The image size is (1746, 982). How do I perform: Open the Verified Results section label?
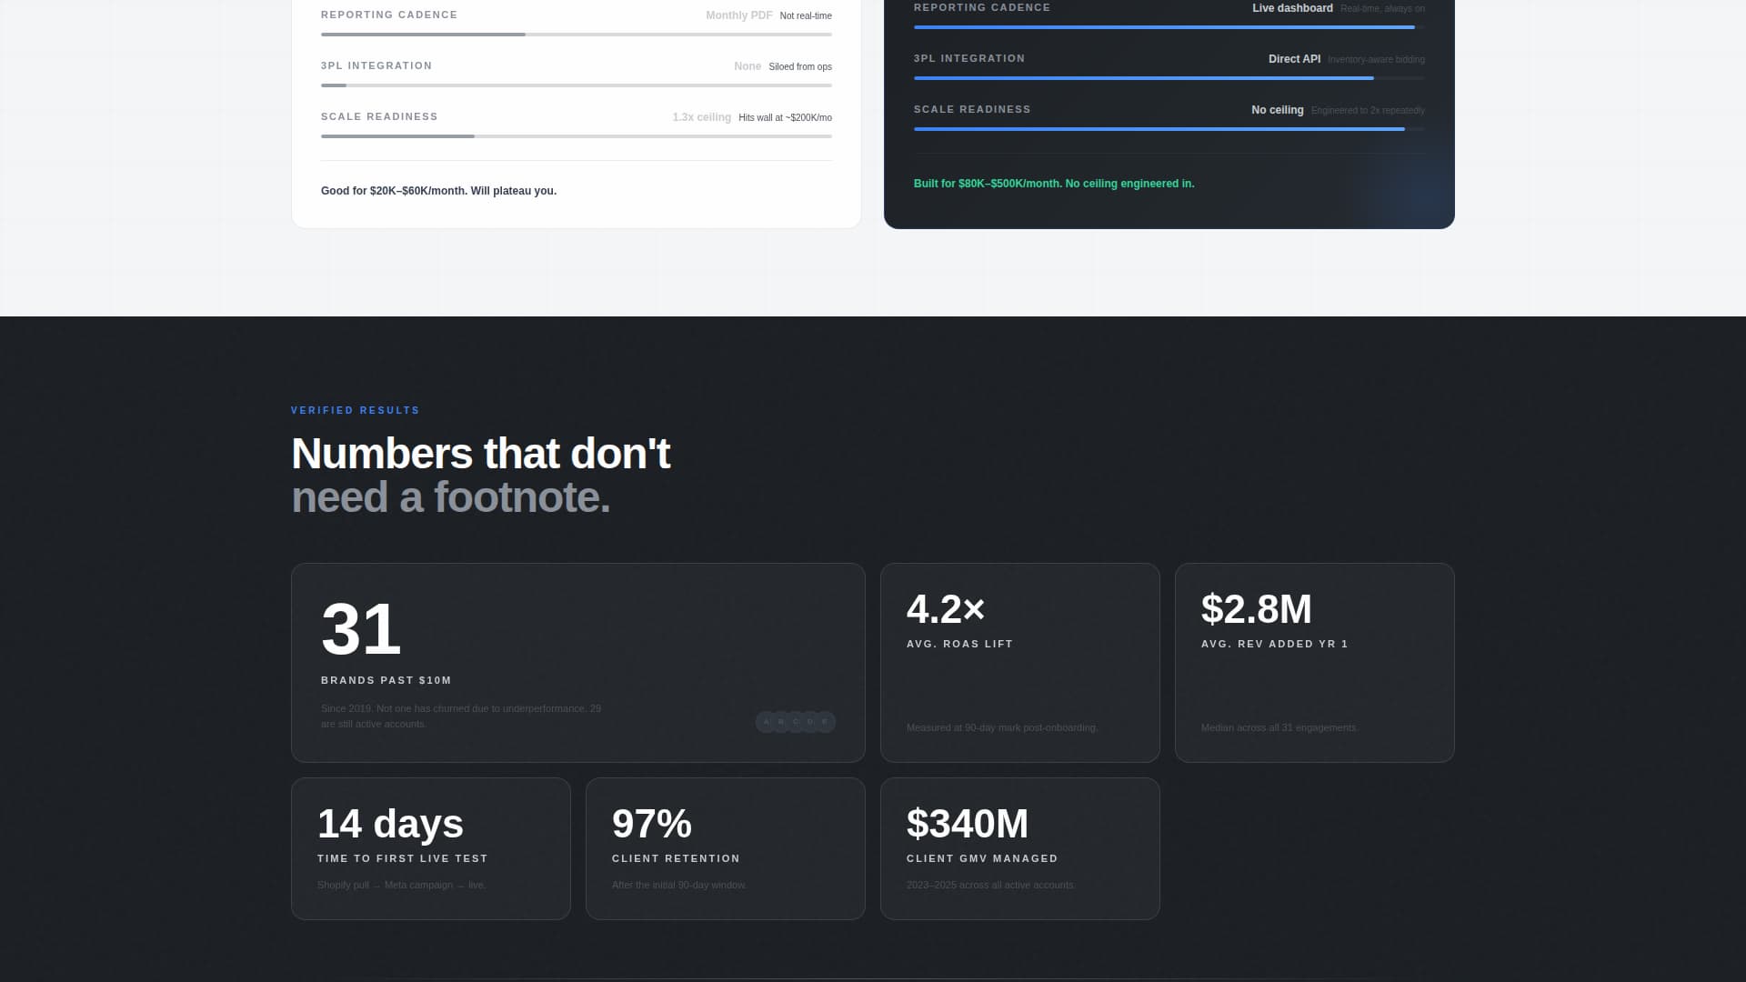(355, 410)
